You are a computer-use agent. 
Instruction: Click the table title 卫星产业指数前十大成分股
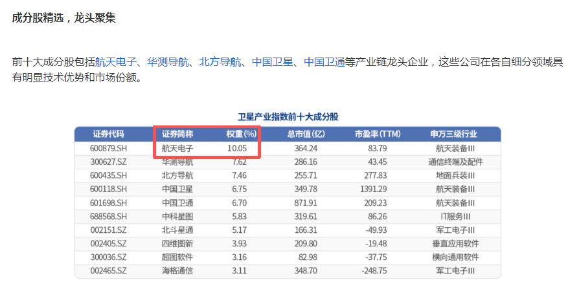coord(288,117)
